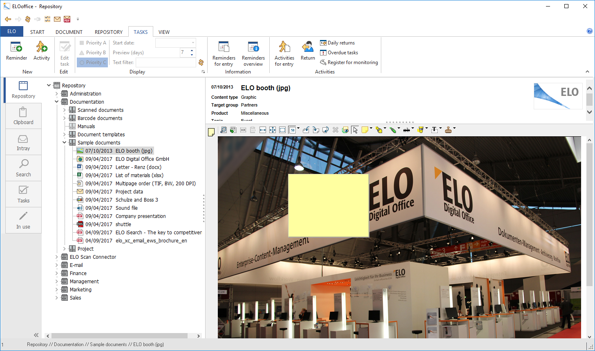Collapse the Documentation folder
595x351 pixels.
[57, 102]
